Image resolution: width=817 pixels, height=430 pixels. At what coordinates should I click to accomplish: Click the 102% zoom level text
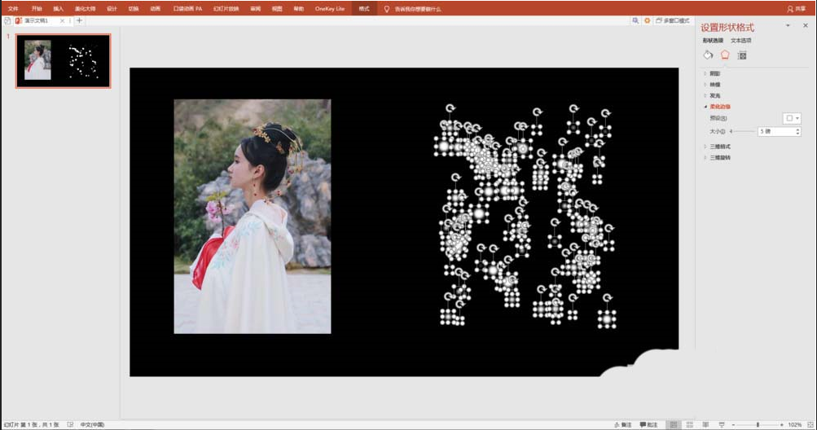[x=794, y=425]
